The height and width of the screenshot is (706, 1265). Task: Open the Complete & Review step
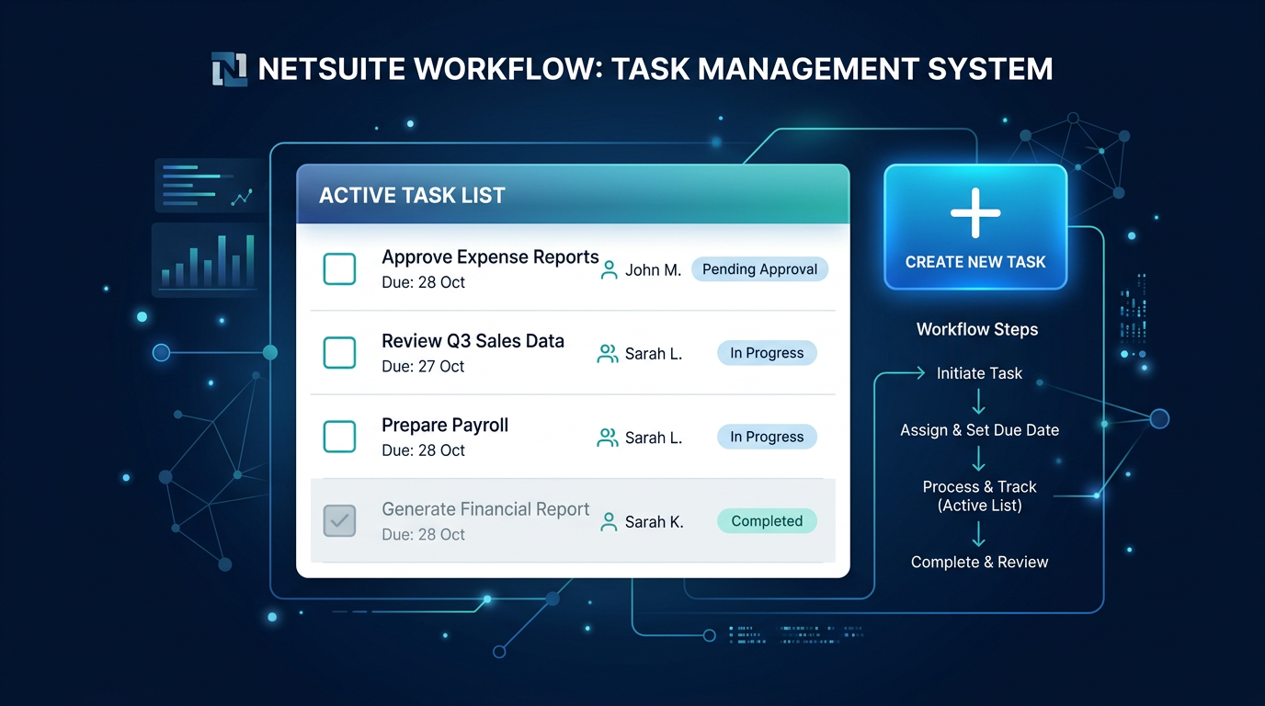click(978, 562)
